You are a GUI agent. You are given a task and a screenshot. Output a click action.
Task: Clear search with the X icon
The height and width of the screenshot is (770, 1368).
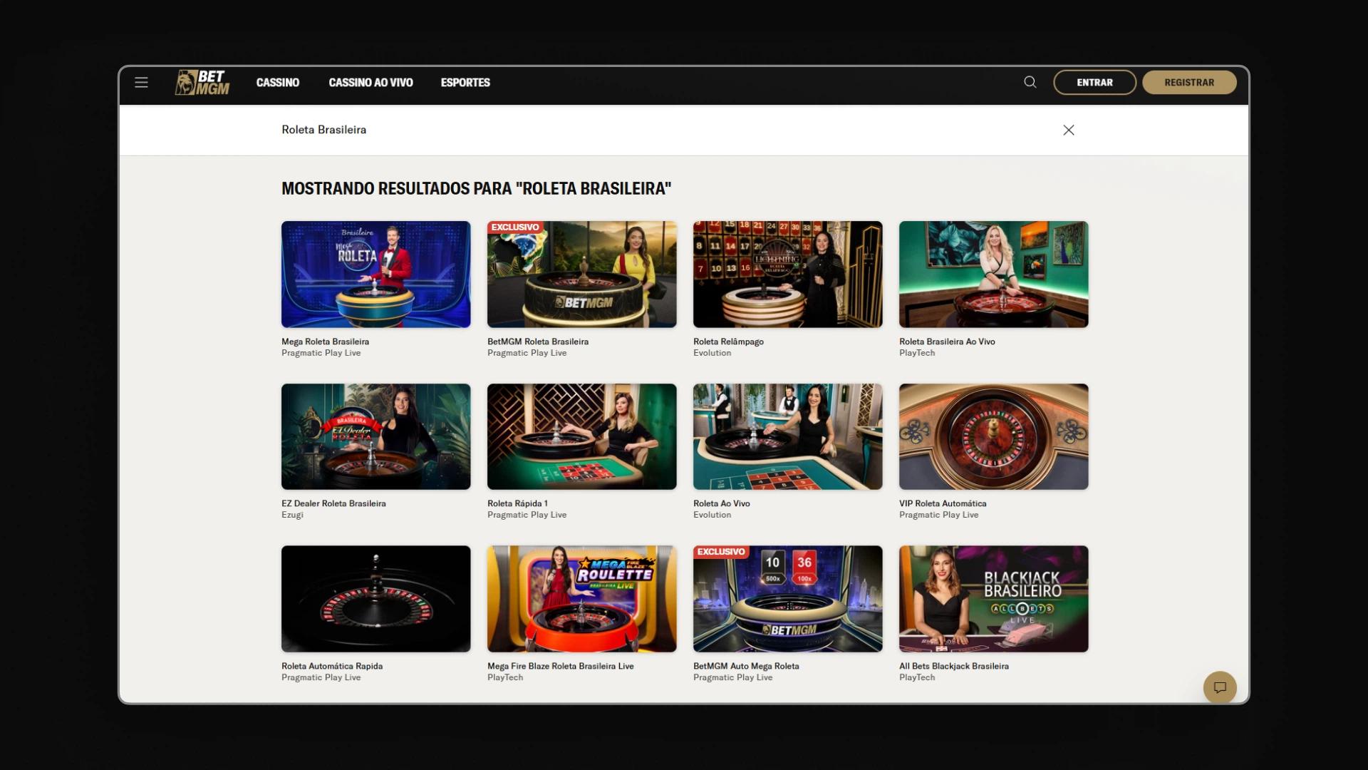(x=1069, y=130)
